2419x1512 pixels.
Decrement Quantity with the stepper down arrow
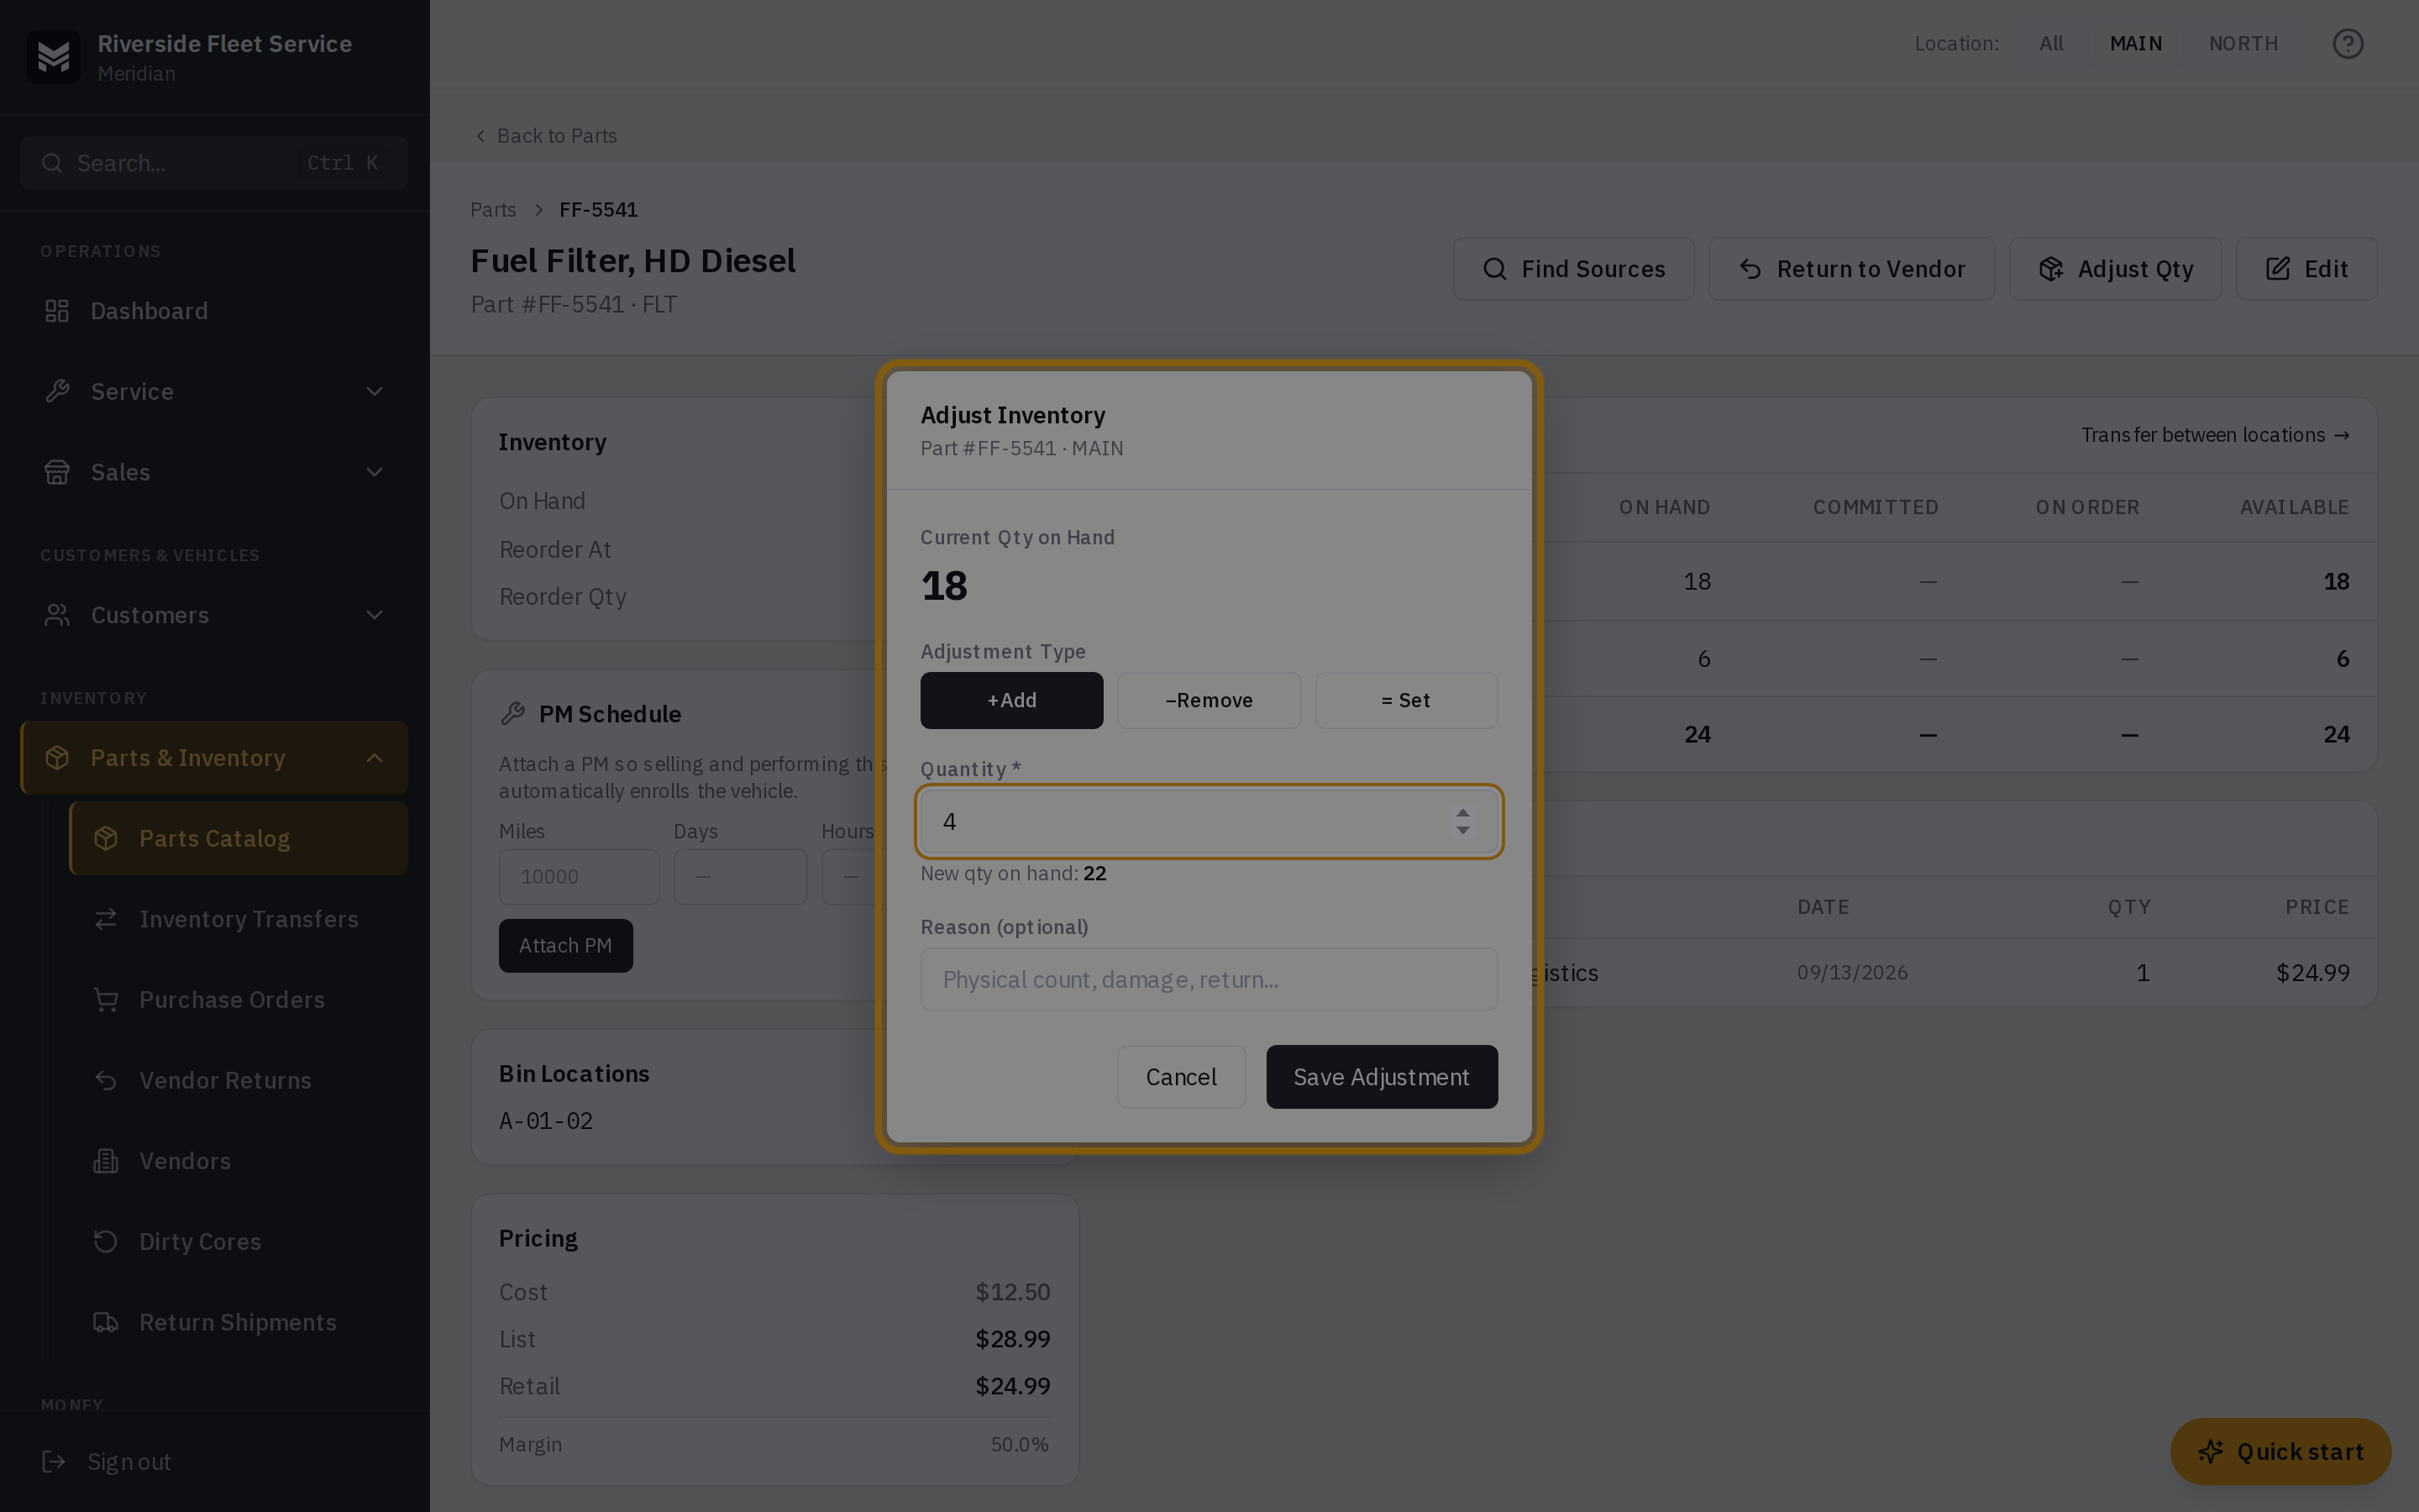(x=1462, y=830)
